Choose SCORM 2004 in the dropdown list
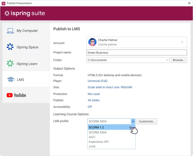The image size is (193, 156). [111, 132]
